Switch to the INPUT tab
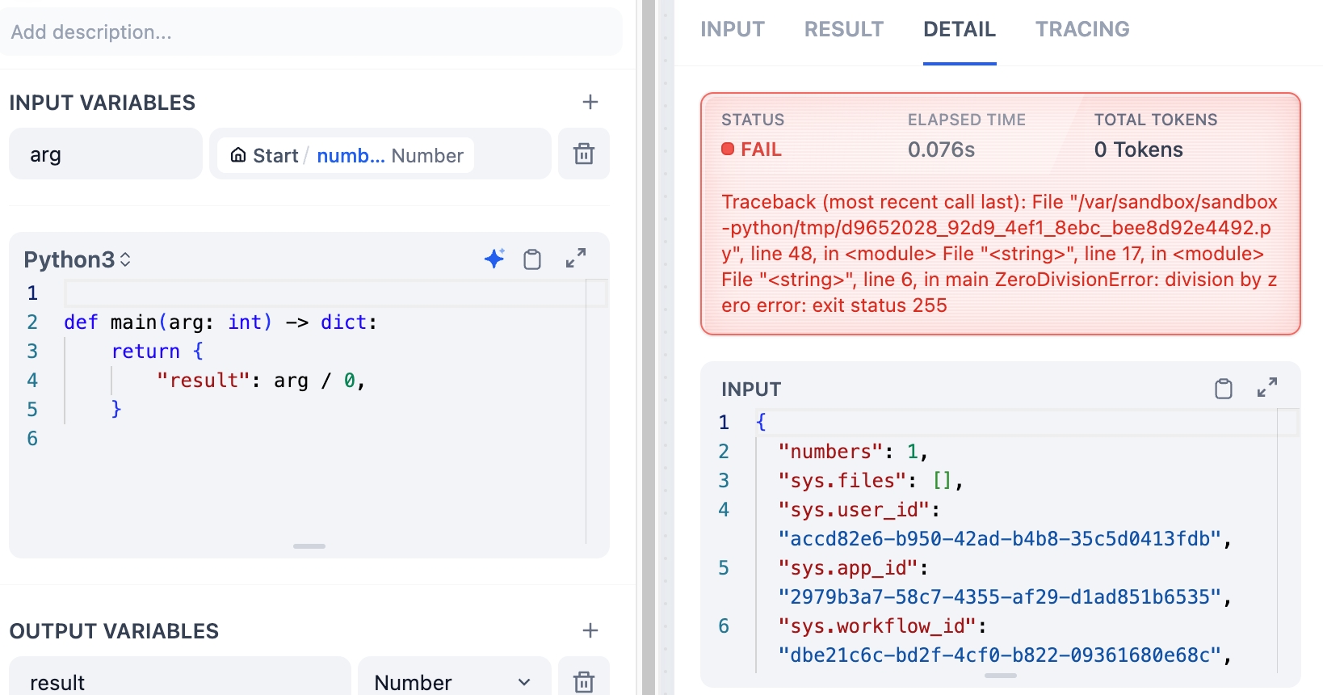Screen dimensions: 1323x695 pyautogui.click(x=732, y=30)
